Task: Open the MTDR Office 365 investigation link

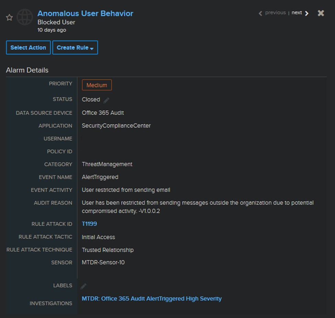Action: pyautogui.click(x=151, y=298)
